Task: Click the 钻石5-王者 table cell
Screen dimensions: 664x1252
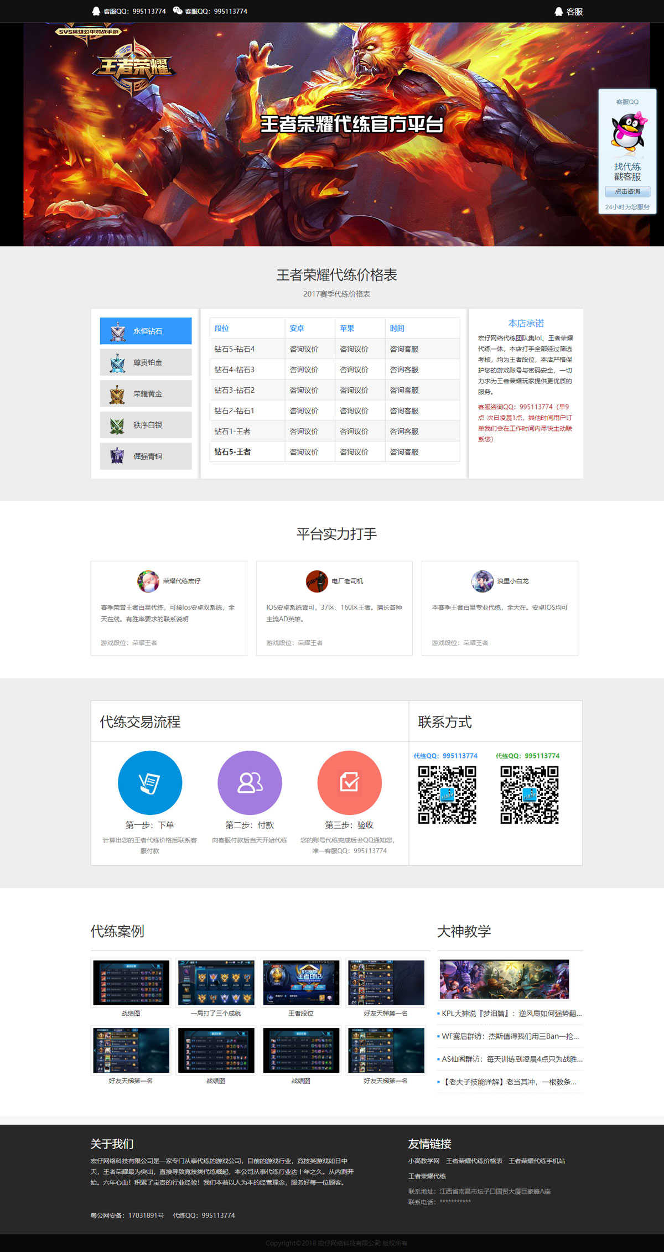Action: tap(247, 451)
